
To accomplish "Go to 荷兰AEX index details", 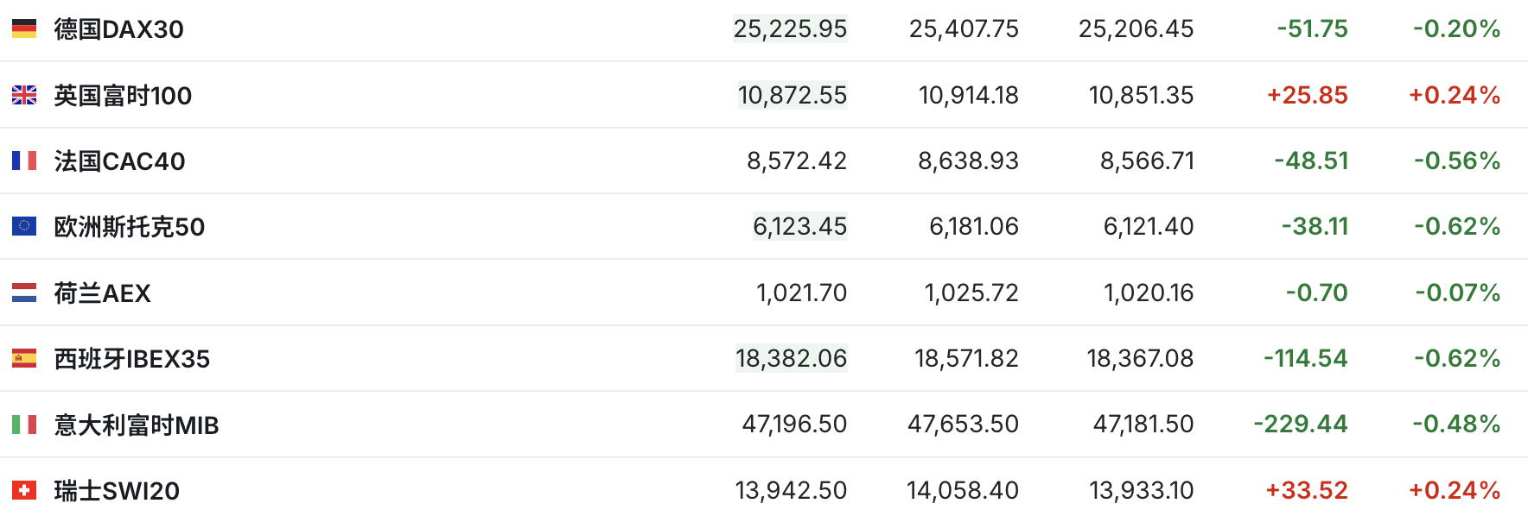I will [102, 293].
